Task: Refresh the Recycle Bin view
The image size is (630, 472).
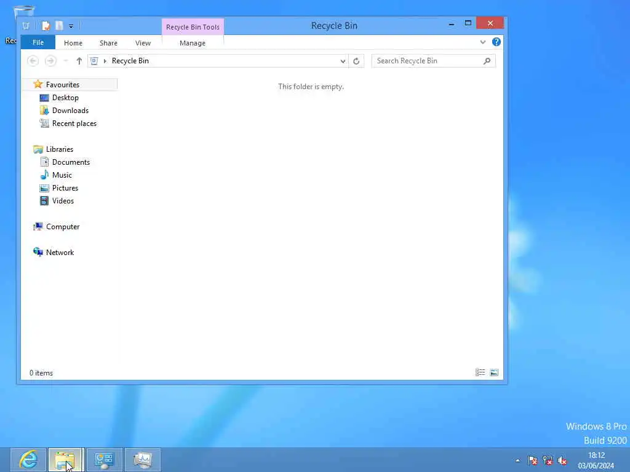Action: [356, 61]
